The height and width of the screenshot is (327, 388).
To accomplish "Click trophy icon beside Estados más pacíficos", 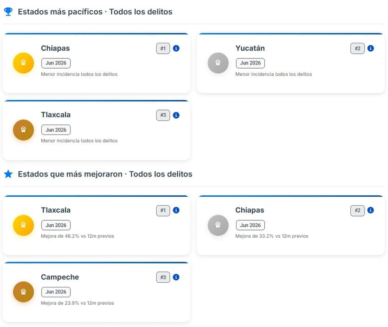I will tap(8, 12).
